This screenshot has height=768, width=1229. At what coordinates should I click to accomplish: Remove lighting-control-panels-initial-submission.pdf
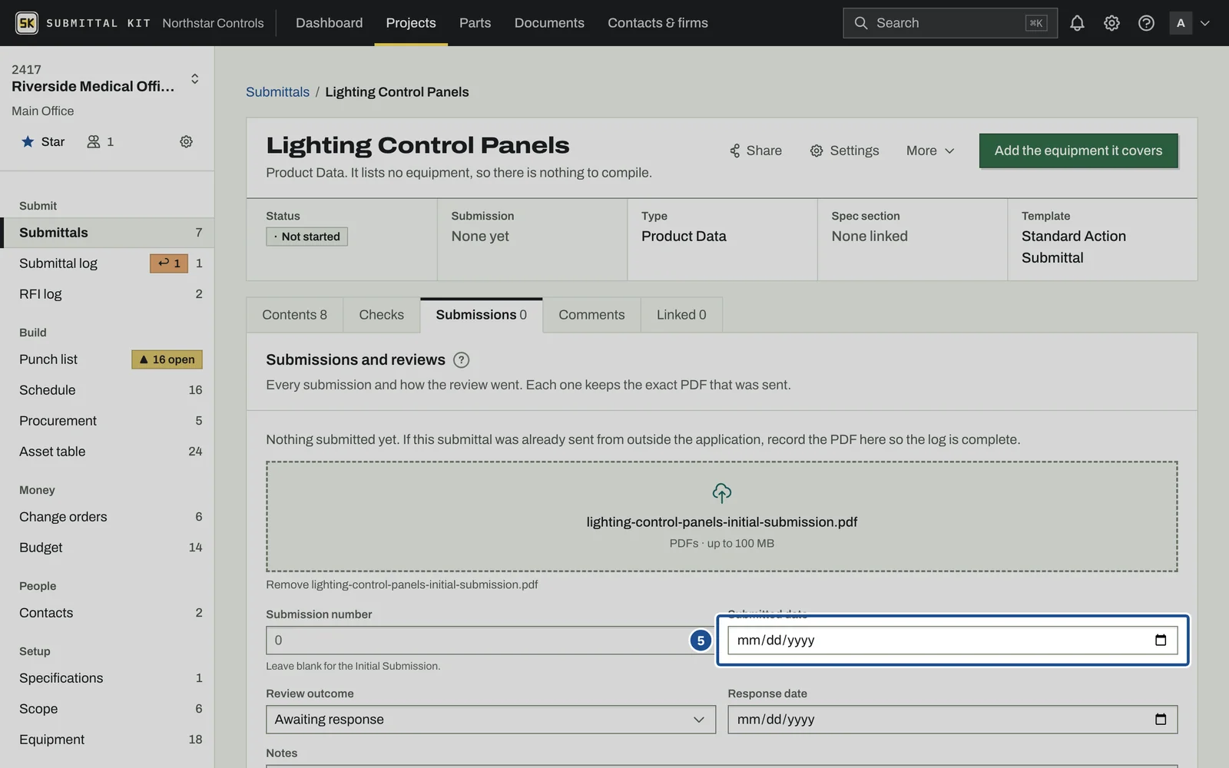coord(402,584)
